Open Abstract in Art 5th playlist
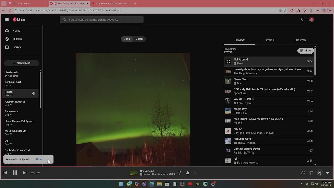 tap(21, 103)
